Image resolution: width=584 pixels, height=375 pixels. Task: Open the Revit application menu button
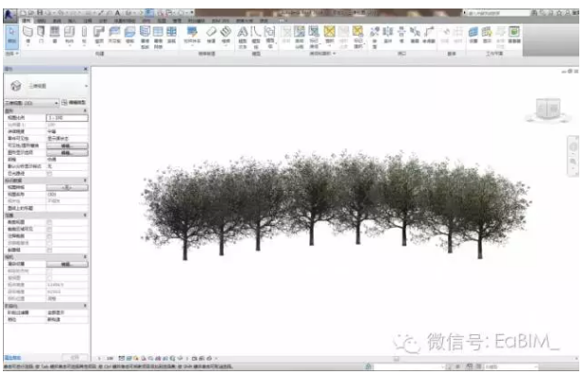click(x=9, y=15)
